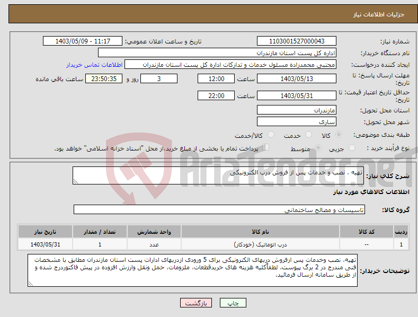Screen dimensions: 418x317
Task: Click the کد کالا column header
Action: (x=367, y=232)
